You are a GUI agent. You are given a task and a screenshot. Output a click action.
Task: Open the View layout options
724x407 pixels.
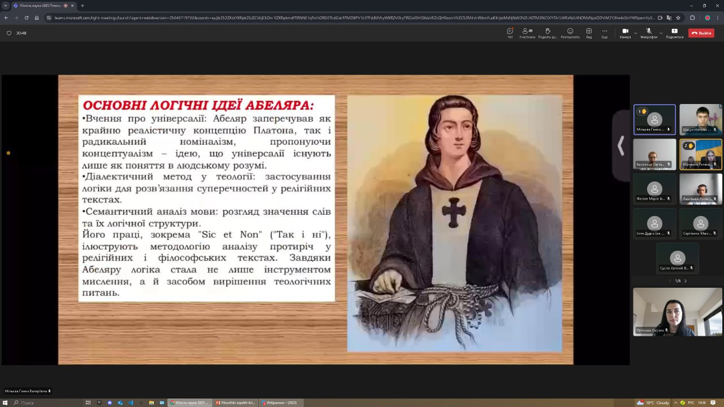pyautogui.click(x=589, y=33)
